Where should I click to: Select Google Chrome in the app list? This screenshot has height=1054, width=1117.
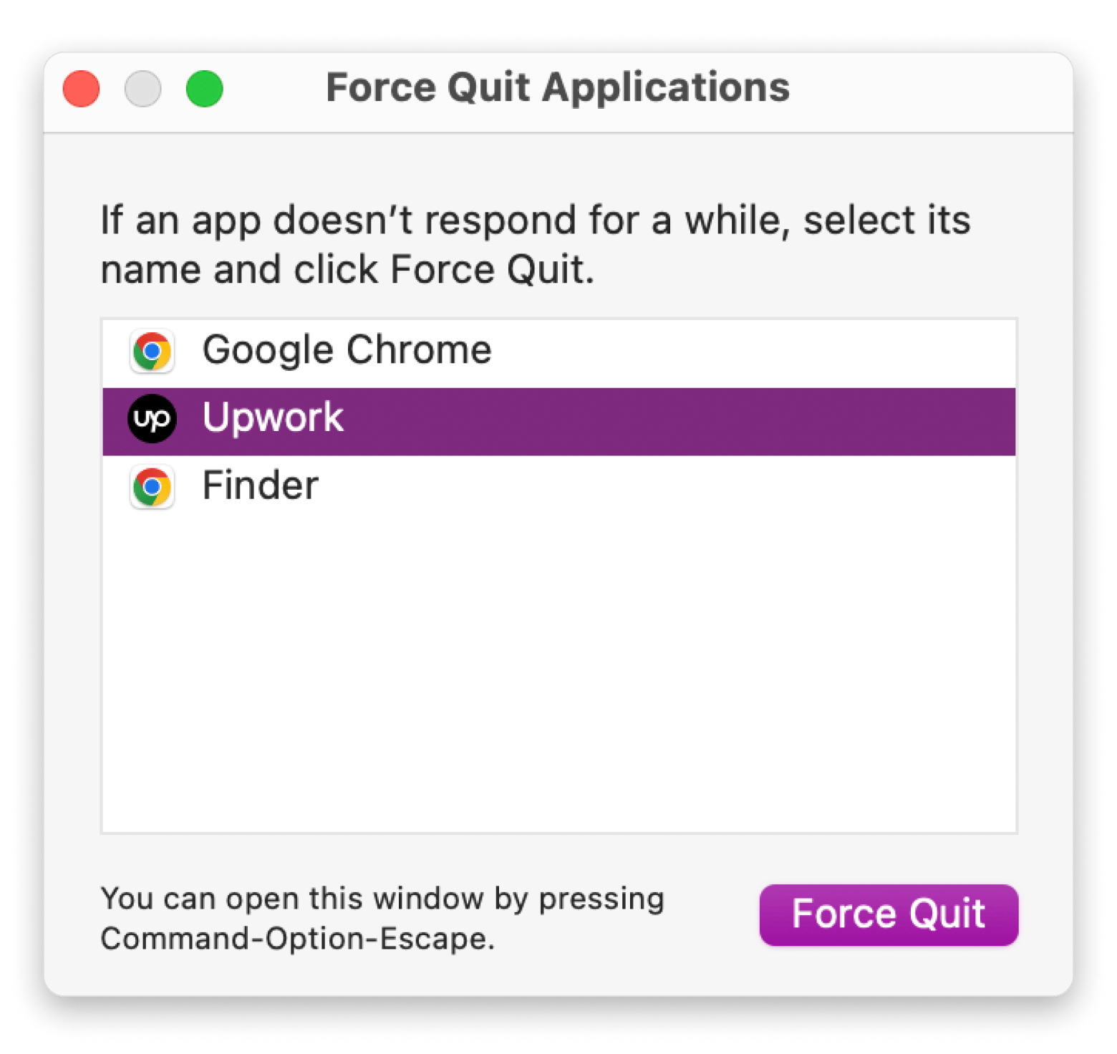coord(347,351)
